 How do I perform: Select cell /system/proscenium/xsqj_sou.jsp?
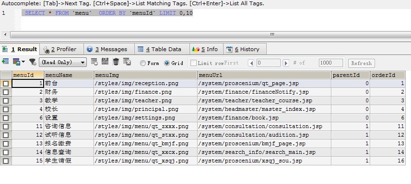click(264, 161)
